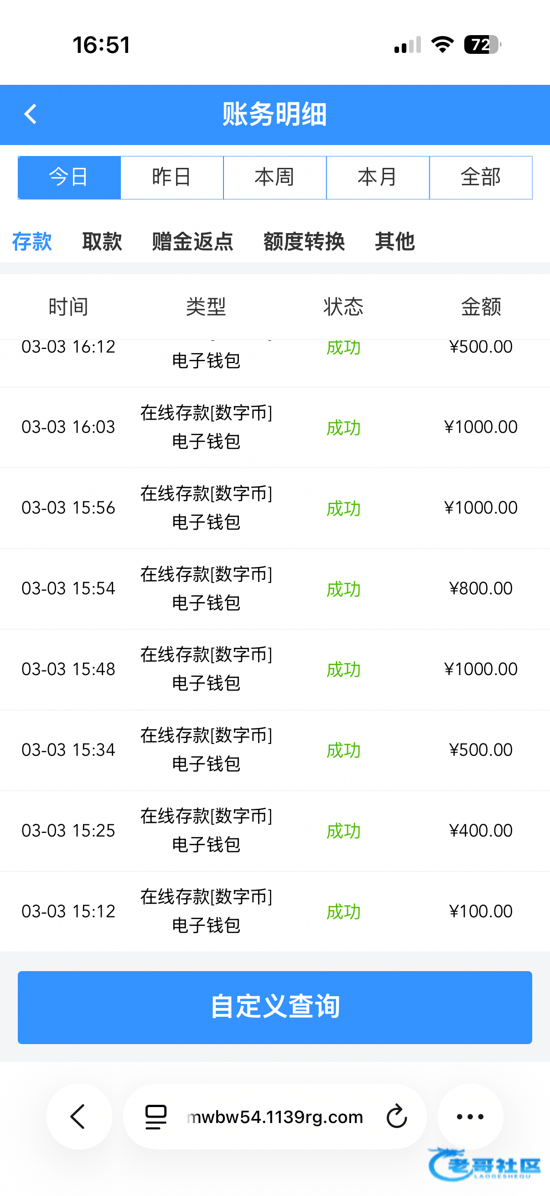Image resolution: width=550 pixels, height=1196 pixels.
Task: Select the 全部 date filter
Action: pos(481,177)
